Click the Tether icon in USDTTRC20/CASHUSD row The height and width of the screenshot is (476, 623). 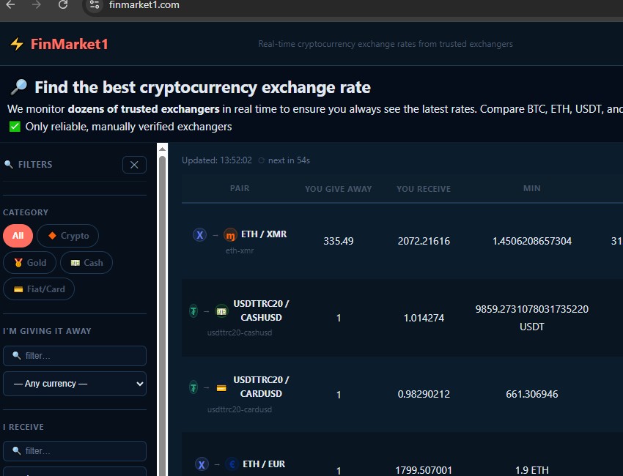click(193, 311)
